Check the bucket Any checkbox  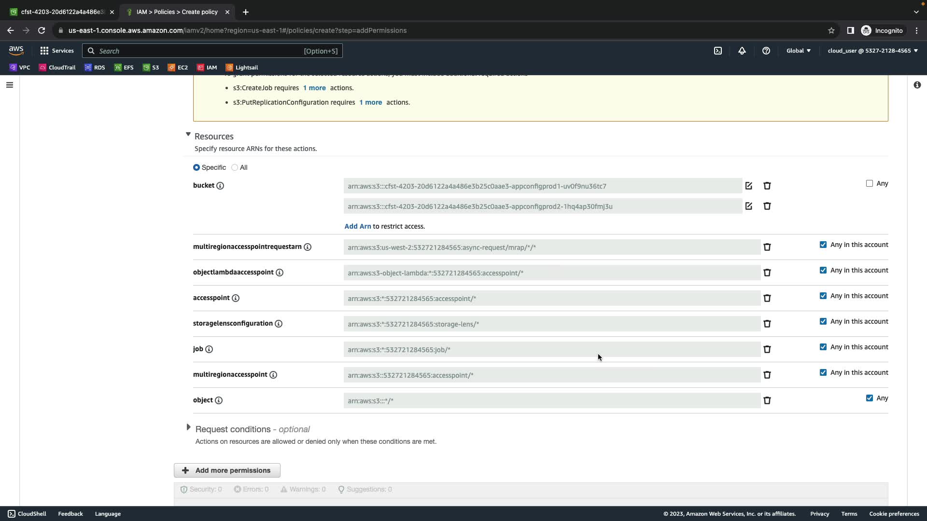[x=869, y=183]
